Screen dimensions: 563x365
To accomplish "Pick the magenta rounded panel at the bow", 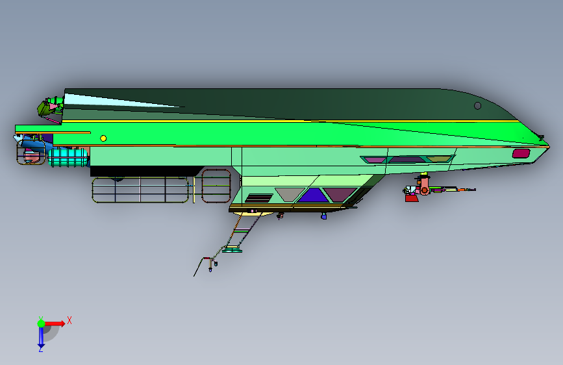I will tap(521, 153).
